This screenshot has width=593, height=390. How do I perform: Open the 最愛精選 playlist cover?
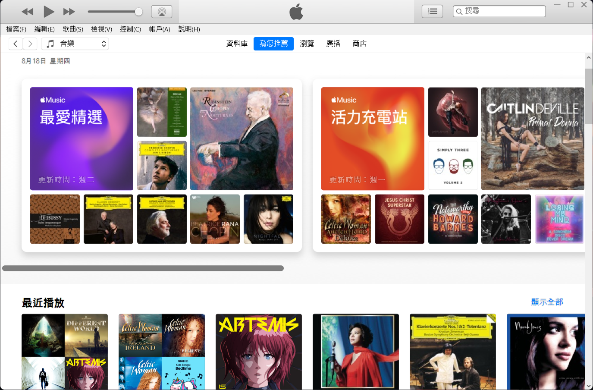[82, 139]
